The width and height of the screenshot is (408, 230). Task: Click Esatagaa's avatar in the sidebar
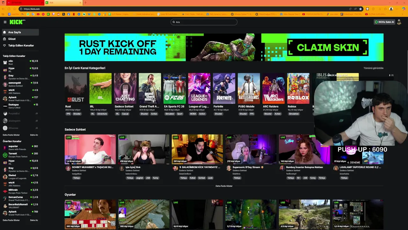(x=5, y=106)
